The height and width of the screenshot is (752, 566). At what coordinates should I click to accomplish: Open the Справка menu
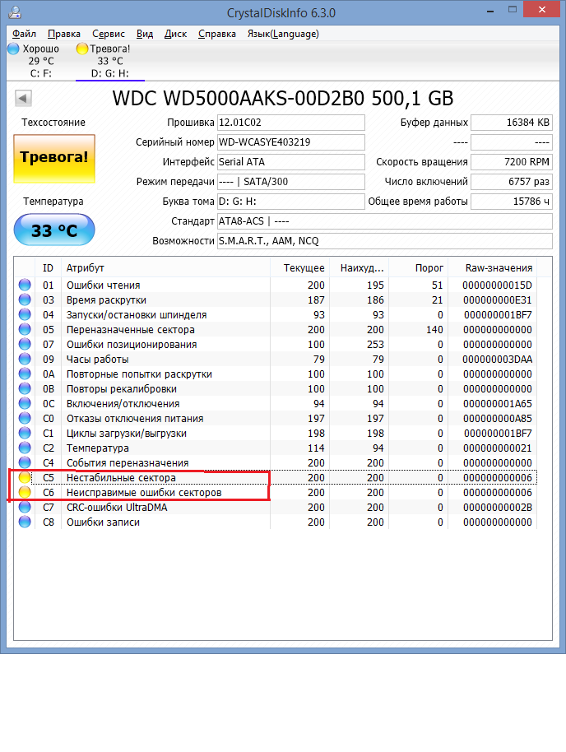pos(217,34)
